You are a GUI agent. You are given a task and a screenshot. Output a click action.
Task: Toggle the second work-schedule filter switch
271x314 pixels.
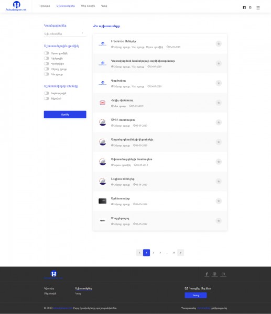coord(47,58)
